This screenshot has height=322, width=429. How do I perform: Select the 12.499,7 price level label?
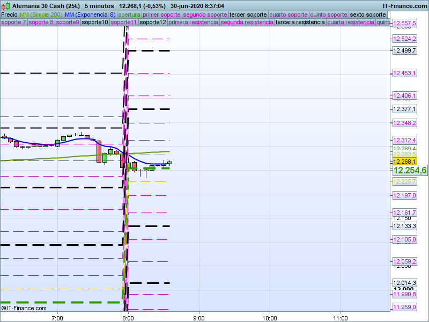[404, 50]
